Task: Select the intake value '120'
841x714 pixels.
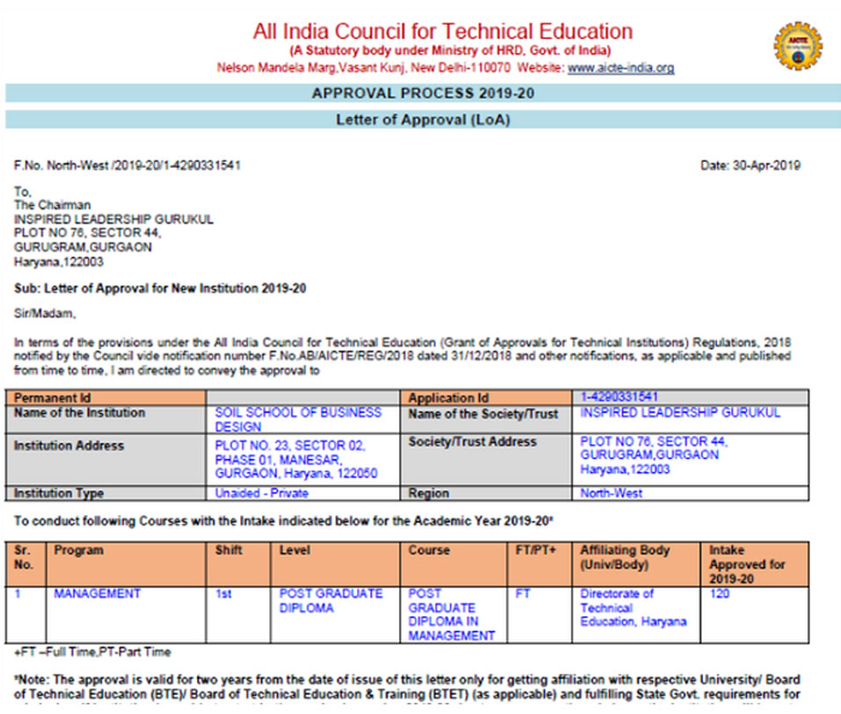Action: coord(720,594)
